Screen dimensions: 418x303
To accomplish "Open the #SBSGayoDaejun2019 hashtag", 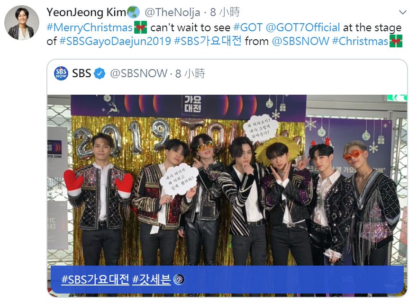I will [x=115, y=42].
